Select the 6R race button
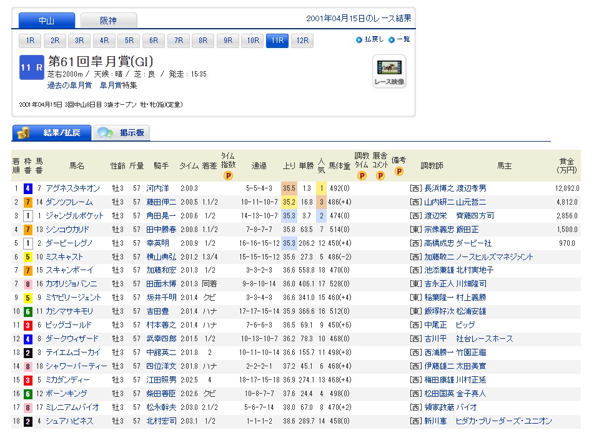 tap(154, 41)
